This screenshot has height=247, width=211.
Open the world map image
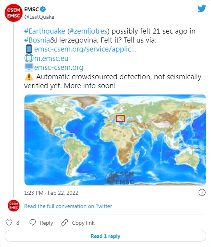tap(115, 140)
